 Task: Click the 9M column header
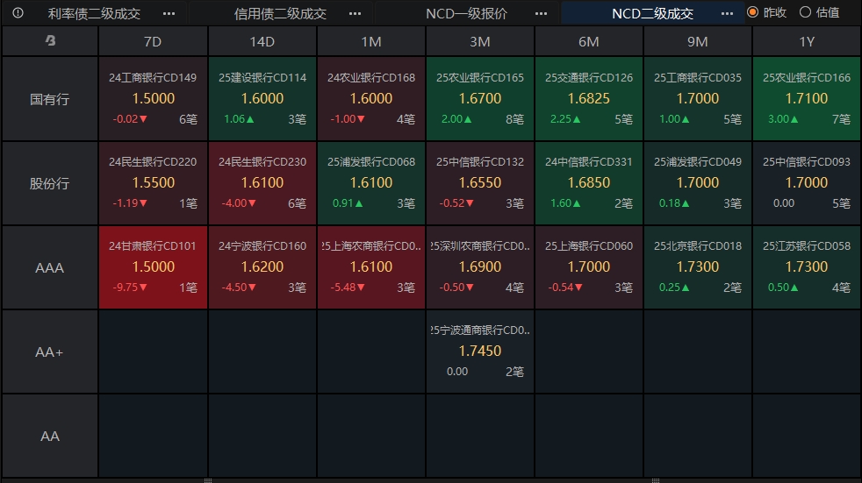[698, 41]
